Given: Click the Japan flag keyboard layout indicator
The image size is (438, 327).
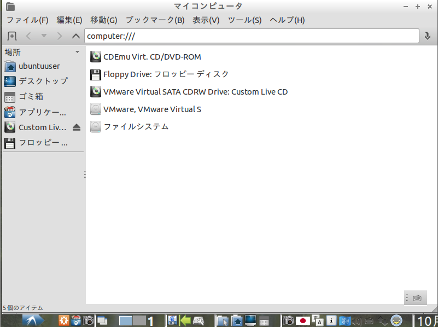Looking at the screenshot, I should [302, 321].
